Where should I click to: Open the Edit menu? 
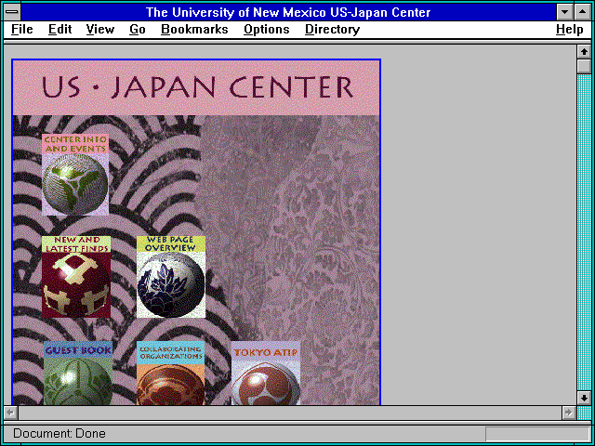tap(59, 30)
